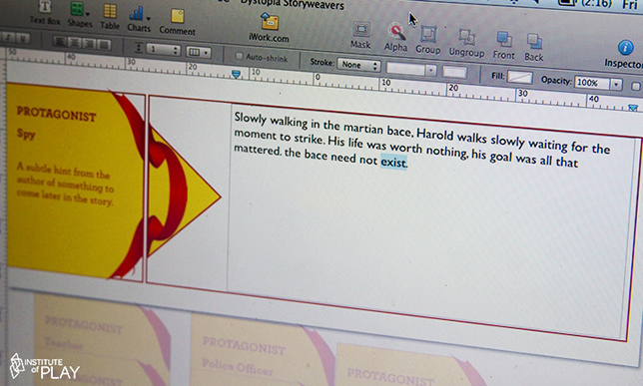The width and height of the screenshot is (643, 386).
Task: Click the PROTAGONIST heading on Spy card
Action: click(x=56, y=114)
